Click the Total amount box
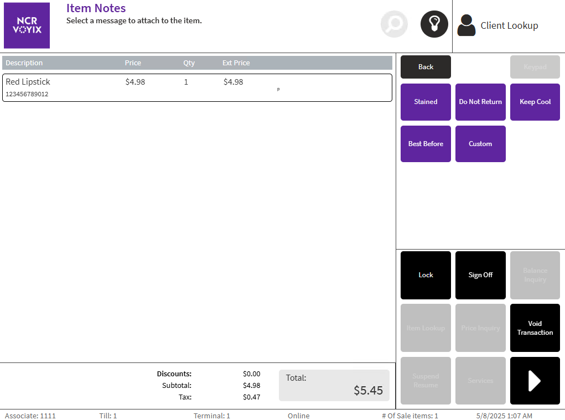565x420 pixels. click(334, 385)
